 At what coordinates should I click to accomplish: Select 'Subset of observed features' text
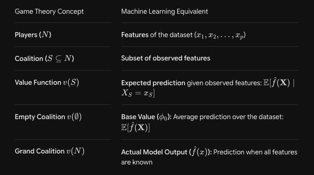click(166, 58)
